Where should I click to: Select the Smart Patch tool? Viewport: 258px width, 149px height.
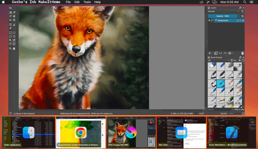pos(14,16)
